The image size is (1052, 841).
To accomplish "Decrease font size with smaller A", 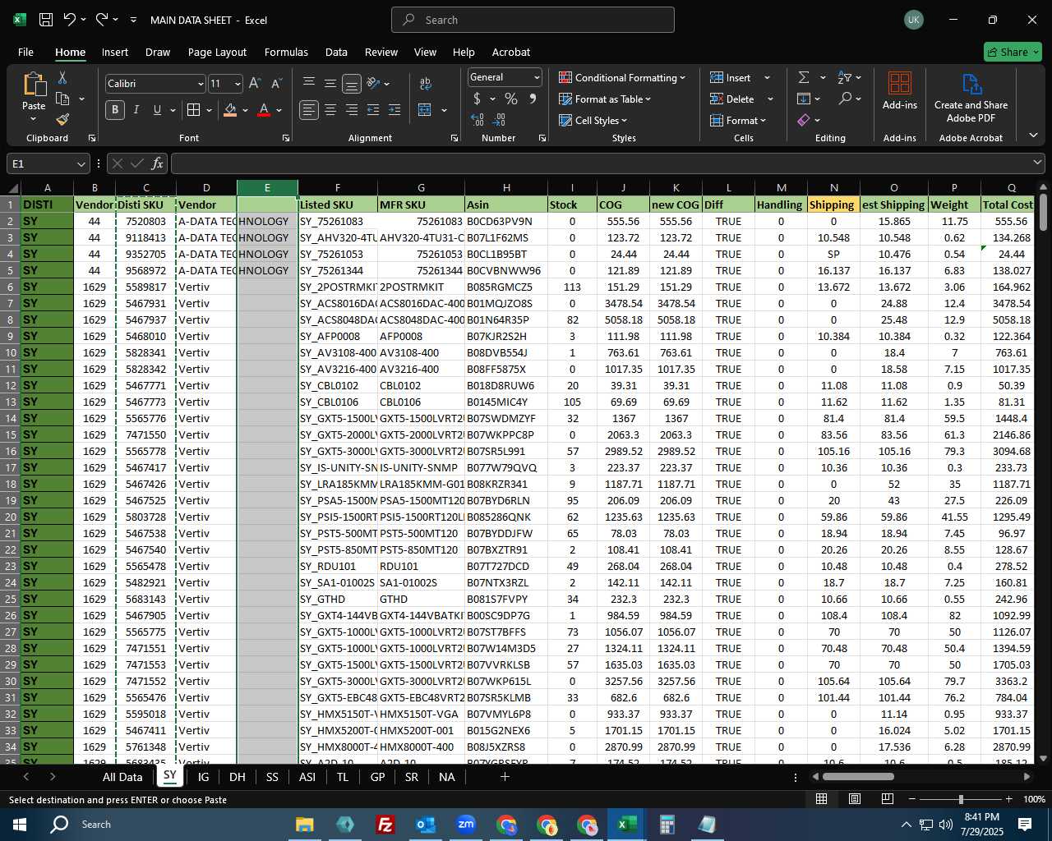I will pyautogui.click(x=276, y=84).
